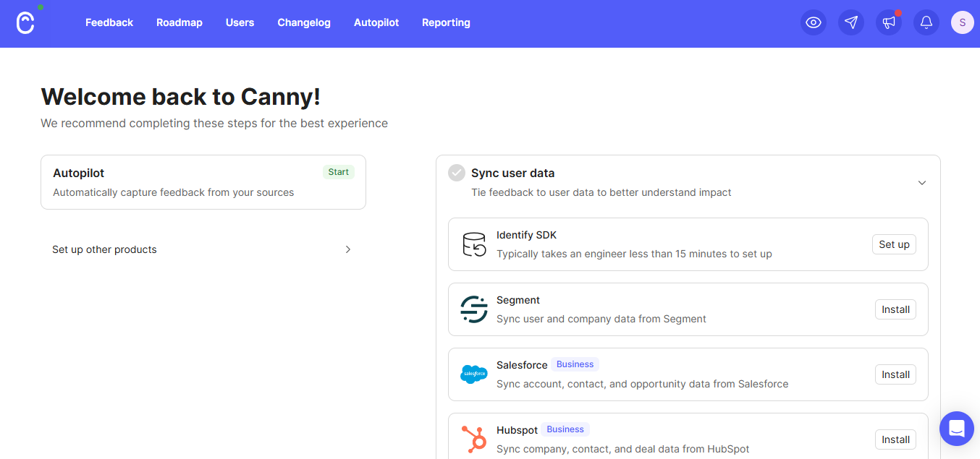Click the Salesforce Business badge
The height and width of the screenshot is (459, 980).
[575, 364]
